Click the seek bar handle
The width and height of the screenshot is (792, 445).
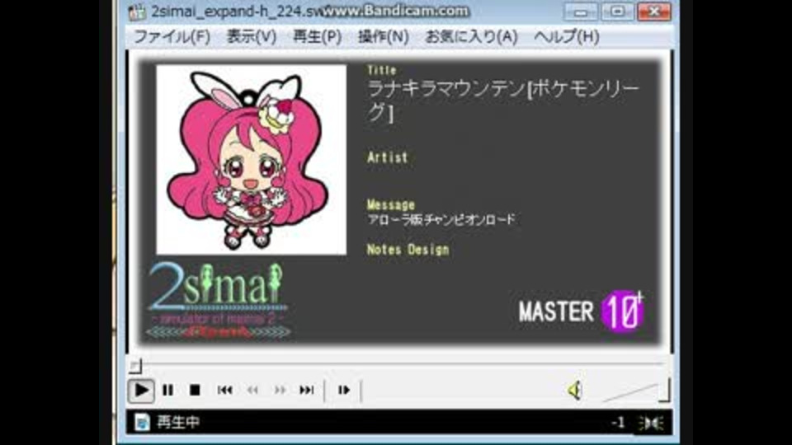click(x=134, y=365)
